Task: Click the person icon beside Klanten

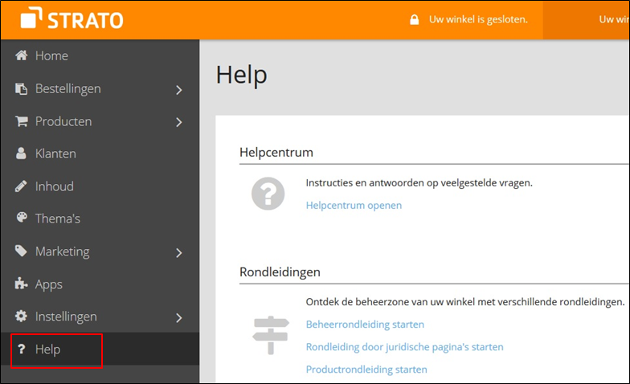Action: click(x=21, y=153)
